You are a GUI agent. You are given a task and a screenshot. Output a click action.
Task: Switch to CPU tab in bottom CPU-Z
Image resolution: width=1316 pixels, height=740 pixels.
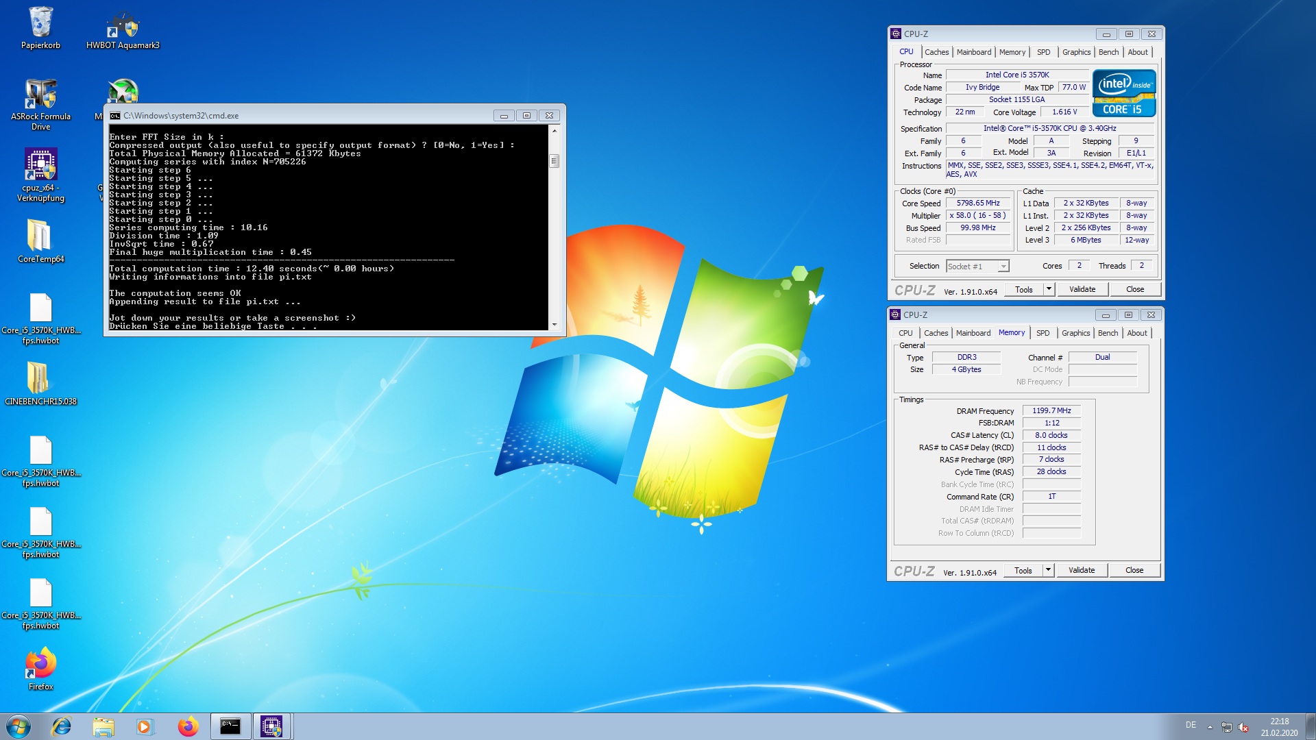(x=905, y=333)
